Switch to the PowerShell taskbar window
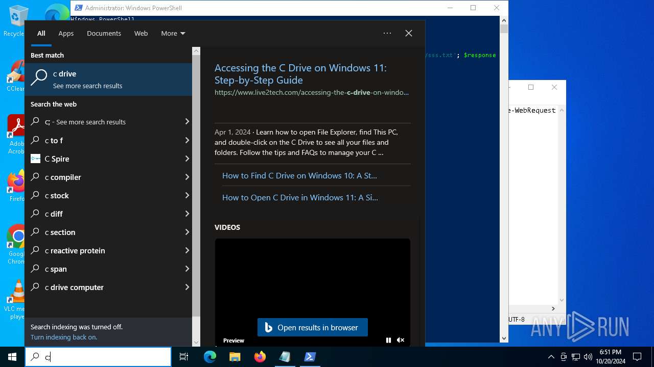Image resolution: width=654 pixels, height=367 pixels. click(310, 357)
